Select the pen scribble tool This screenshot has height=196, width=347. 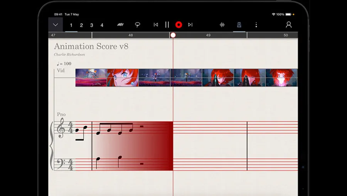(x=120, y=25)
